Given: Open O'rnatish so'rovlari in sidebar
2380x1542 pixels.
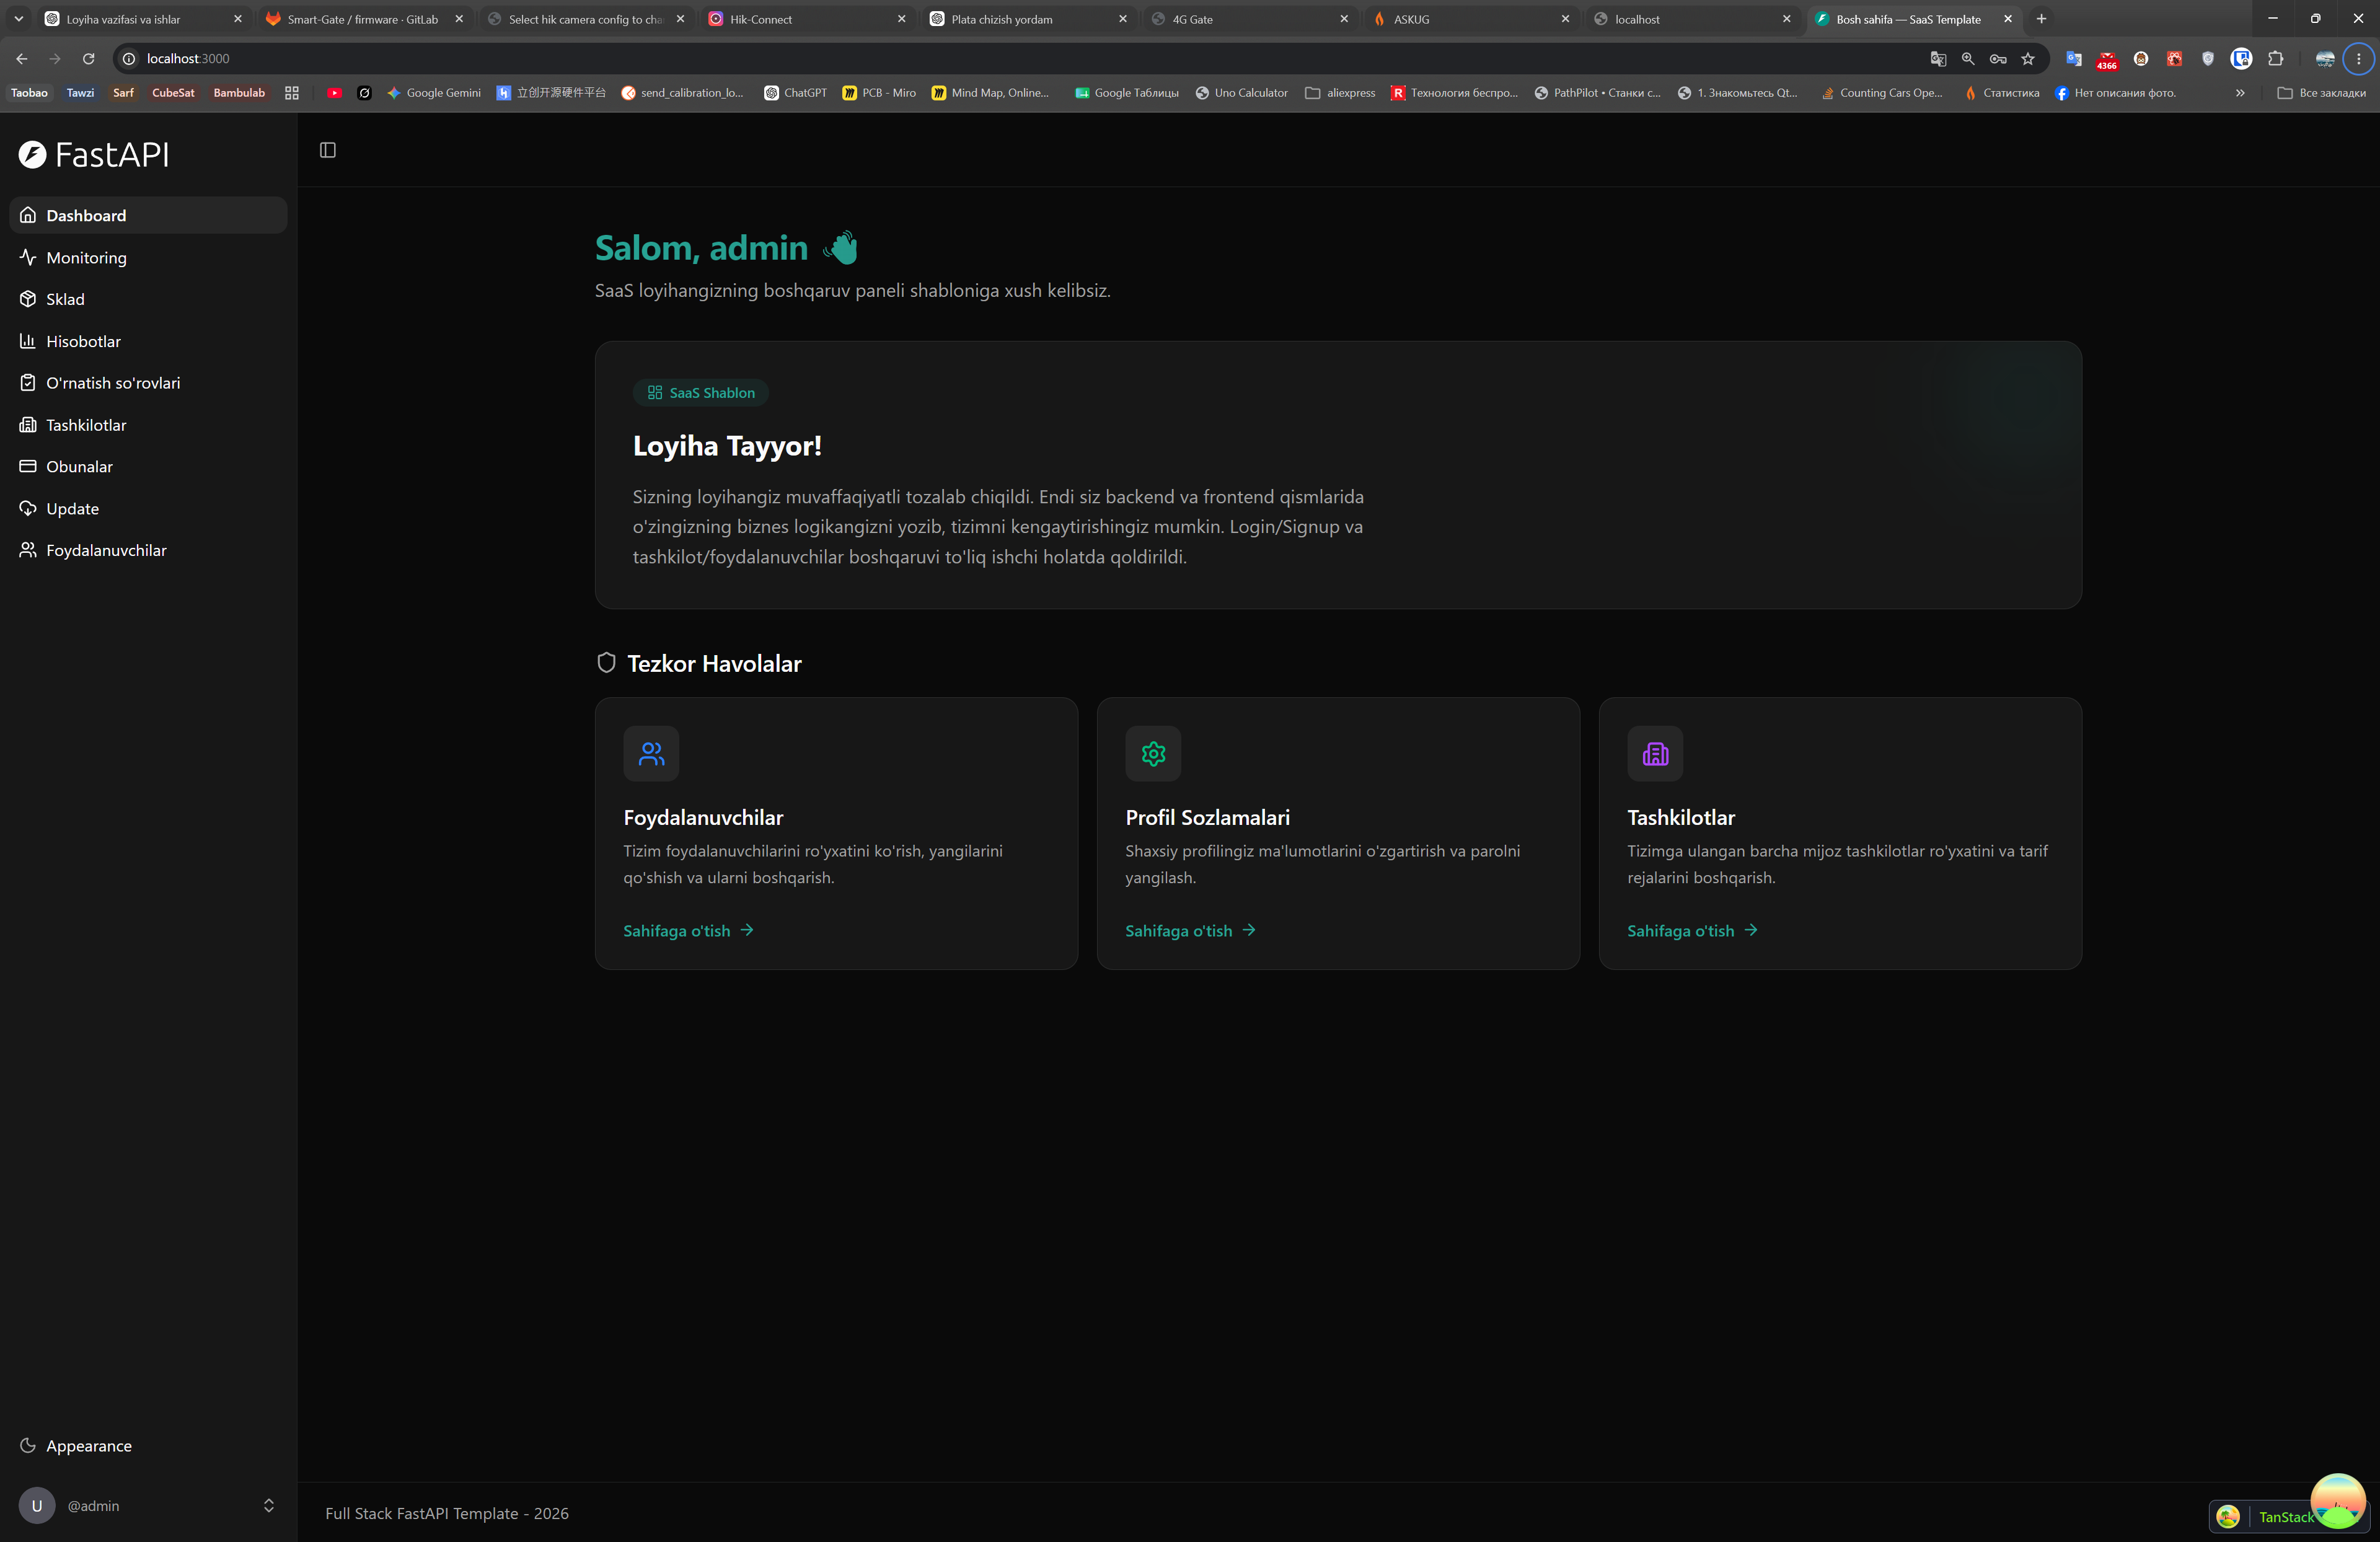Looking at the screenshot, I should [148, 383].
